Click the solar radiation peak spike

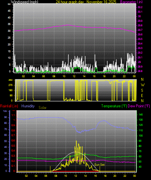click(x=76, y=141)
